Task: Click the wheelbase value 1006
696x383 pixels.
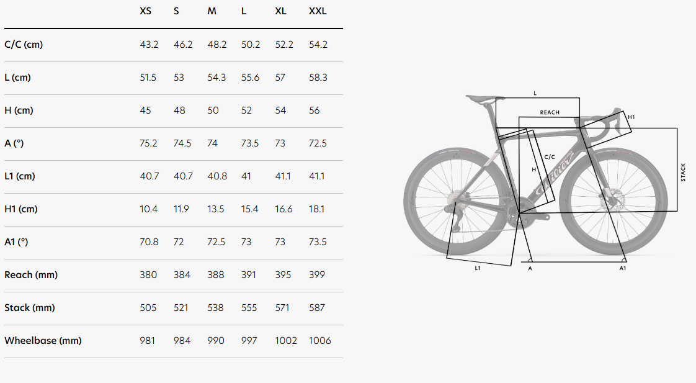Action: coord(320,340)
